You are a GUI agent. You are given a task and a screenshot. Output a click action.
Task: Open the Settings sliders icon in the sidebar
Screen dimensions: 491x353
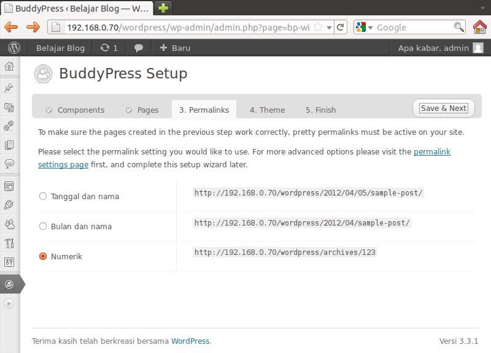click(9, 262)
